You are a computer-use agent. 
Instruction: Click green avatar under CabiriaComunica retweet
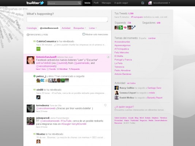[x=38, y=49]
